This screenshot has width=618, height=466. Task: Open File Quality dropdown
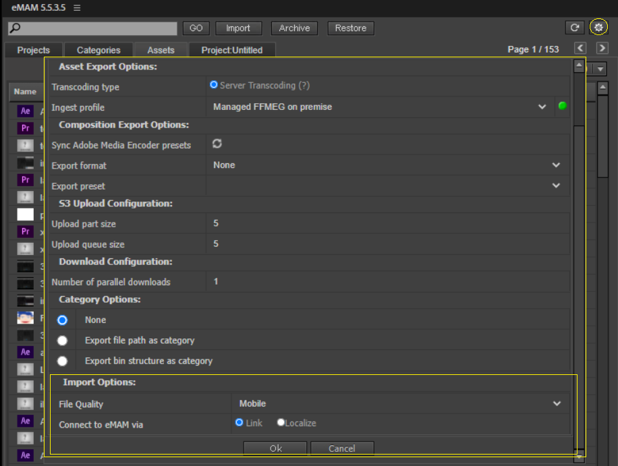[x=401, y=403]
